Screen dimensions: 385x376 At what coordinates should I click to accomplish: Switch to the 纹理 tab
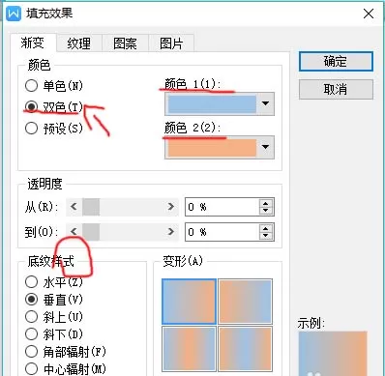pos(79,43)
